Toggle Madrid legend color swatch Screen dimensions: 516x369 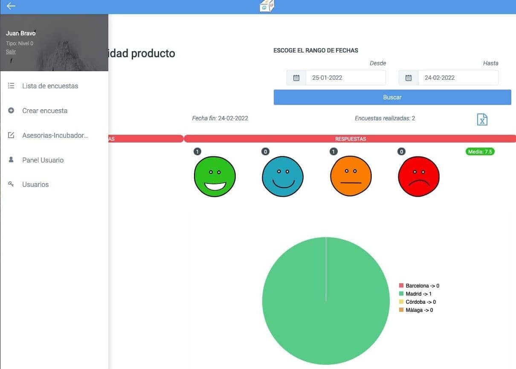coord(401,294)
